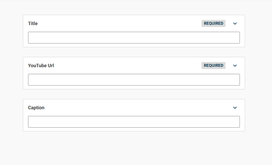
Task: Focus the Title text input
Action: click(134, 38)
